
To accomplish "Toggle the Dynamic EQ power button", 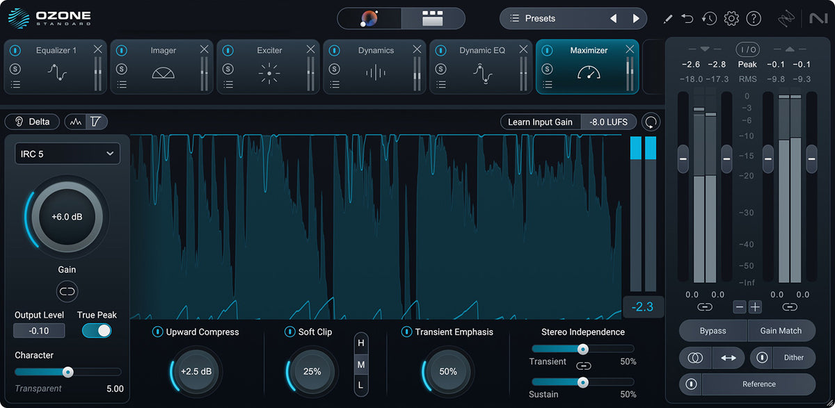I will tap(441, 50).
